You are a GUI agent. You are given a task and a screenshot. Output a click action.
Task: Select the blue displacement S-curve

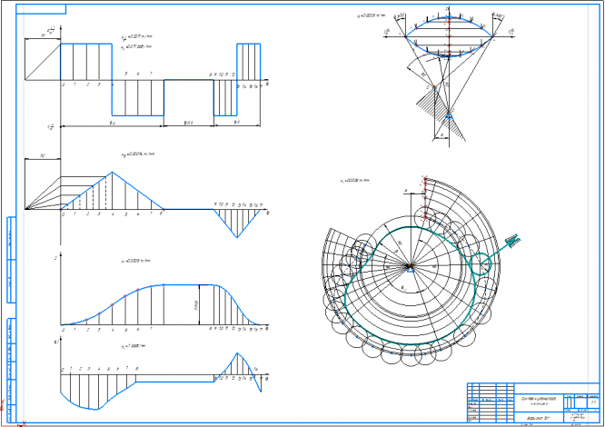coord(162,304)
